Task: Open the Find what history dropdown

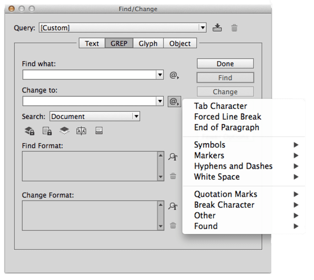Action: pyautogui.click(x=160, y=75)
